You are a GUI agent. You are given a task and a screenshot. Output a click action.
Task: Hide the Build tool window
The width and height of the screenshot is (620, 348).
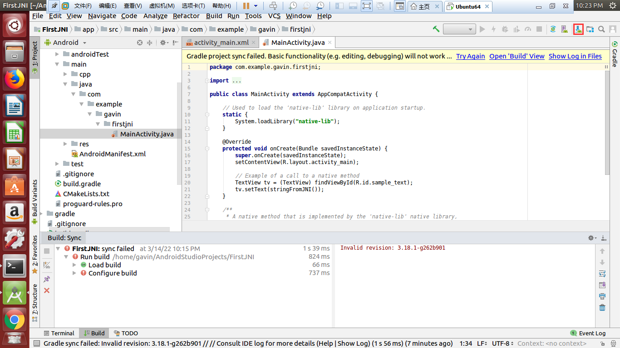point(603,238)
